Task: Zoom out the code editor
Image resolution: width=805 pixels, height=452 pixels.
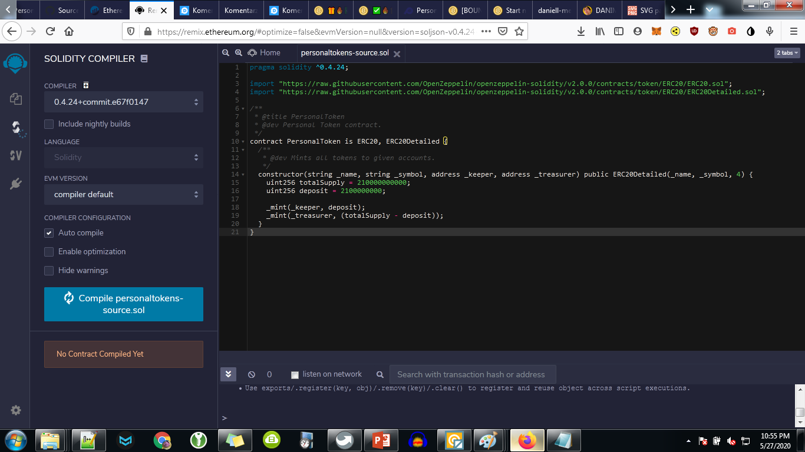Action: pyautogui.click(x=226, y=52)
